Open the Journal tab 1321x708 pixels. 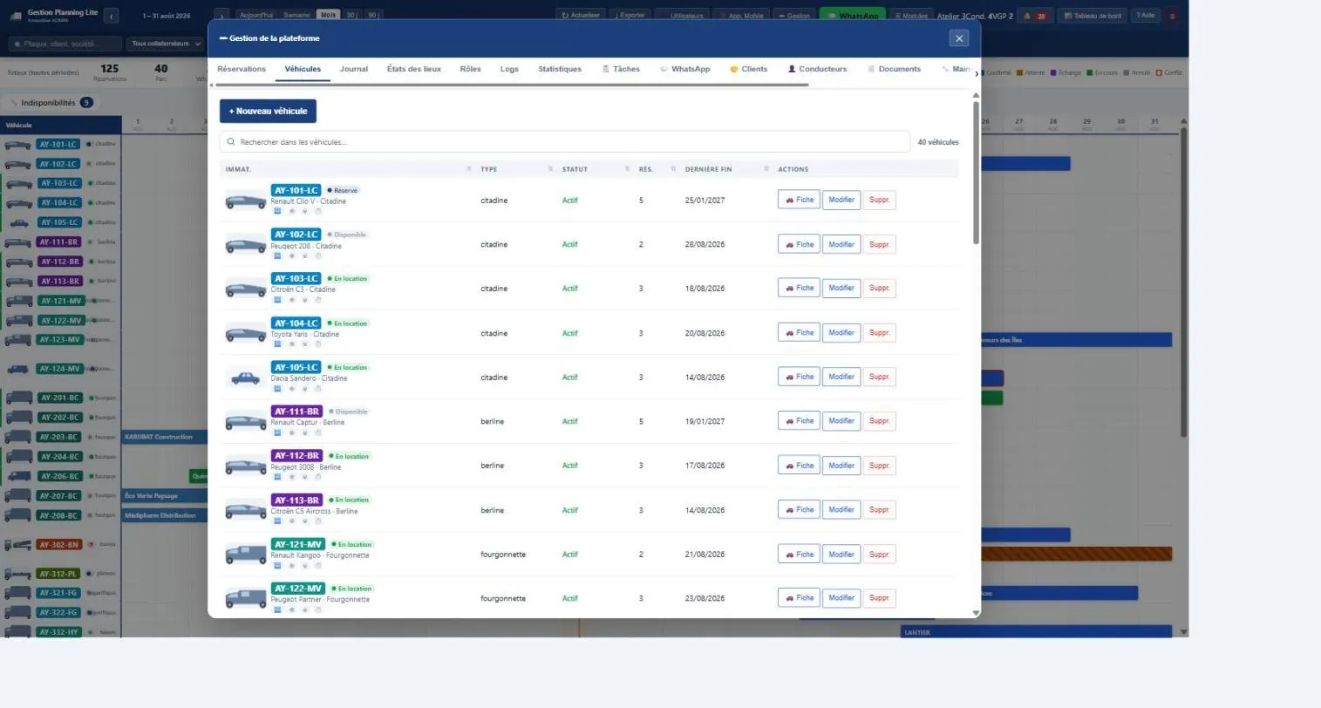[x=354, y=69]
